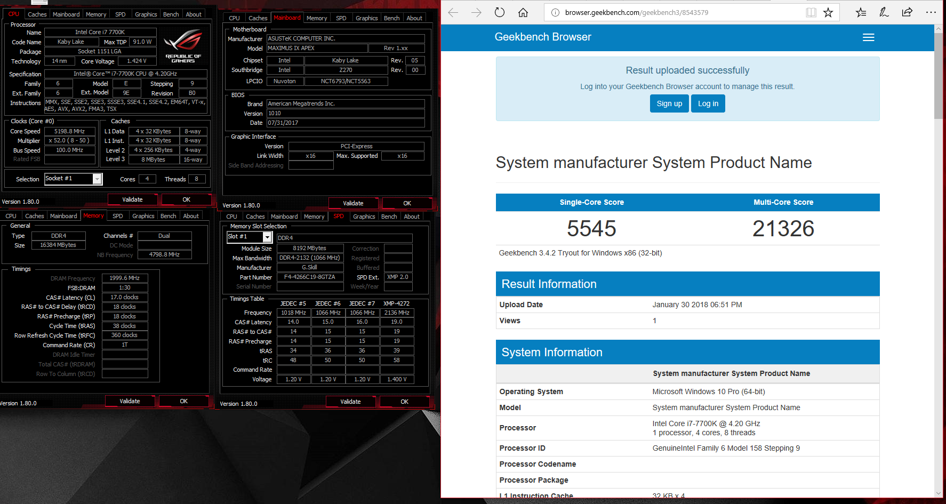Open the Geekbench Browser home link

click(x=543, y=37)
